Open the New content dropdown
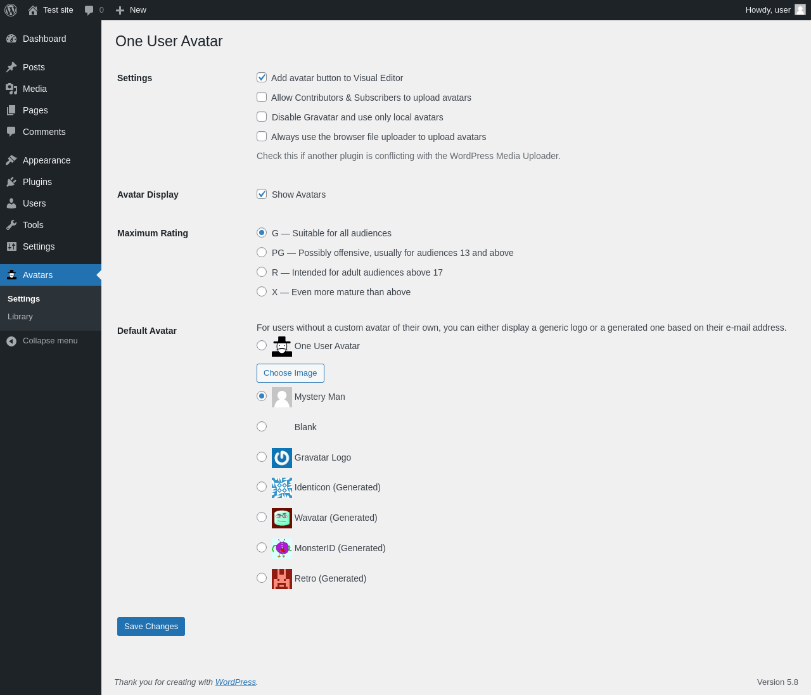 tap(131, 10)
